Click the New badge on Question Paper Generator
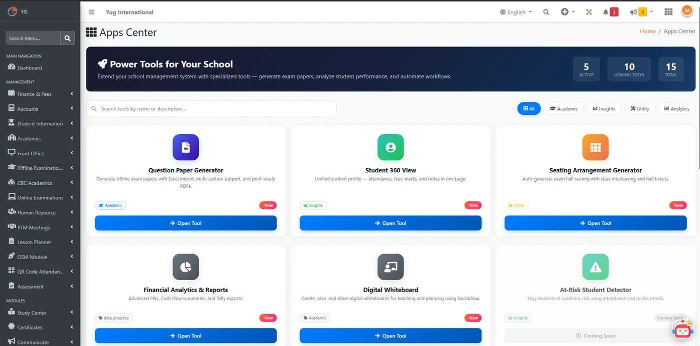The image size is (700, 346). click(268, 205)
